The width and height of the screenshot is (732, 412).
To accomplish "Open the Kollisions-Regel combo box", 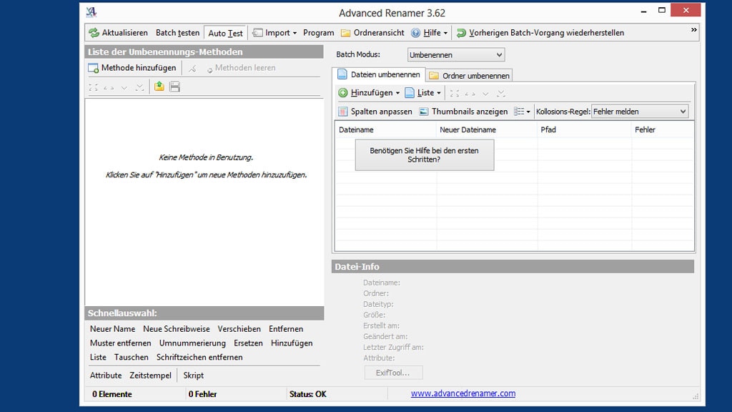I will click(640, 112).
